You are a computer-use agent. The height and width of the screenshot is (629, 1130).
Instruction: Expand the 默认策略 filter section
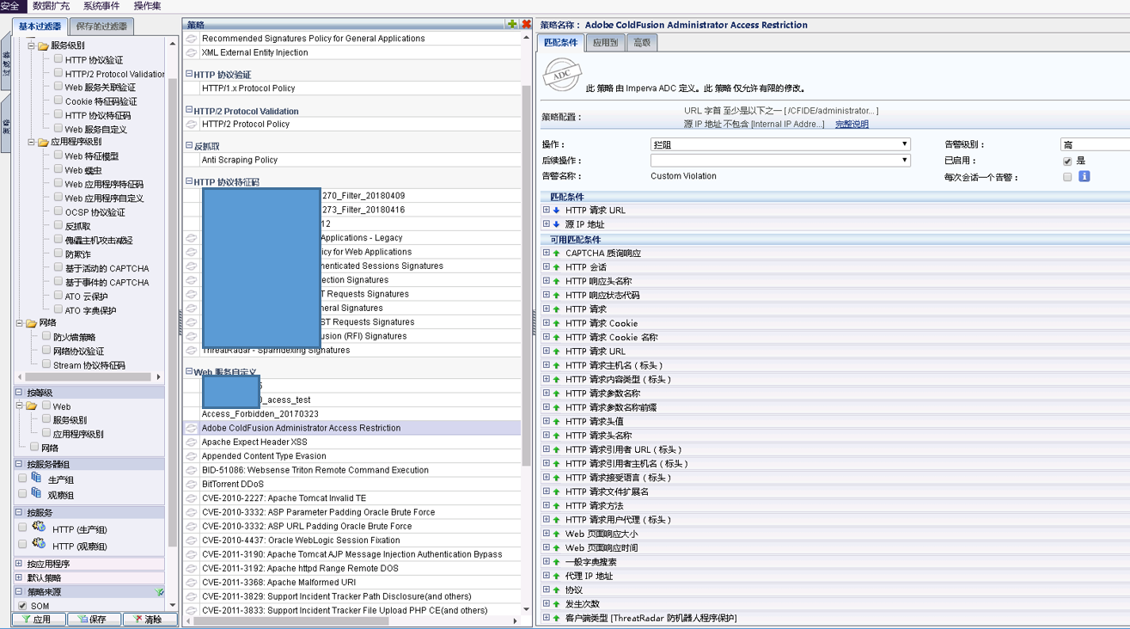click(19, 577)
